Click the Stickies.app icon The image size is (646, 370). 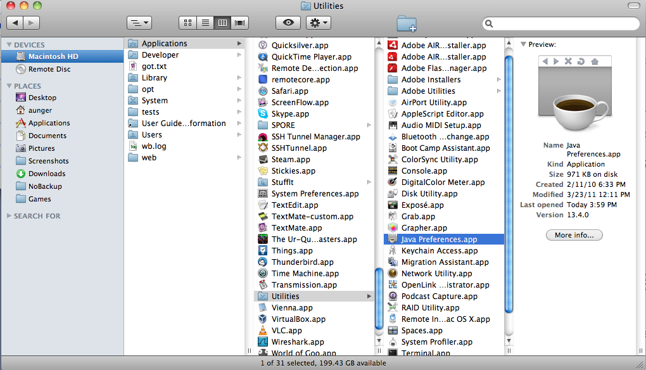pos(263,171)
